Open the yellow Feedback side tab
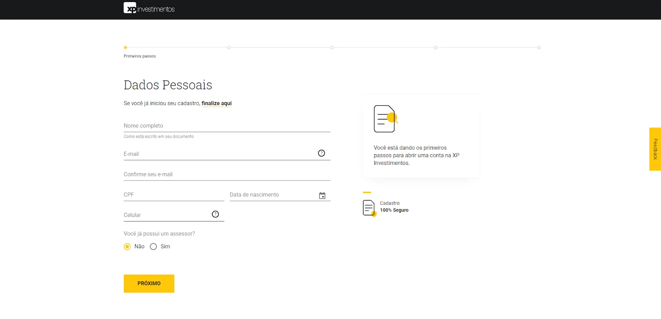This screenshot has width=661, height=319. (655, 149)
